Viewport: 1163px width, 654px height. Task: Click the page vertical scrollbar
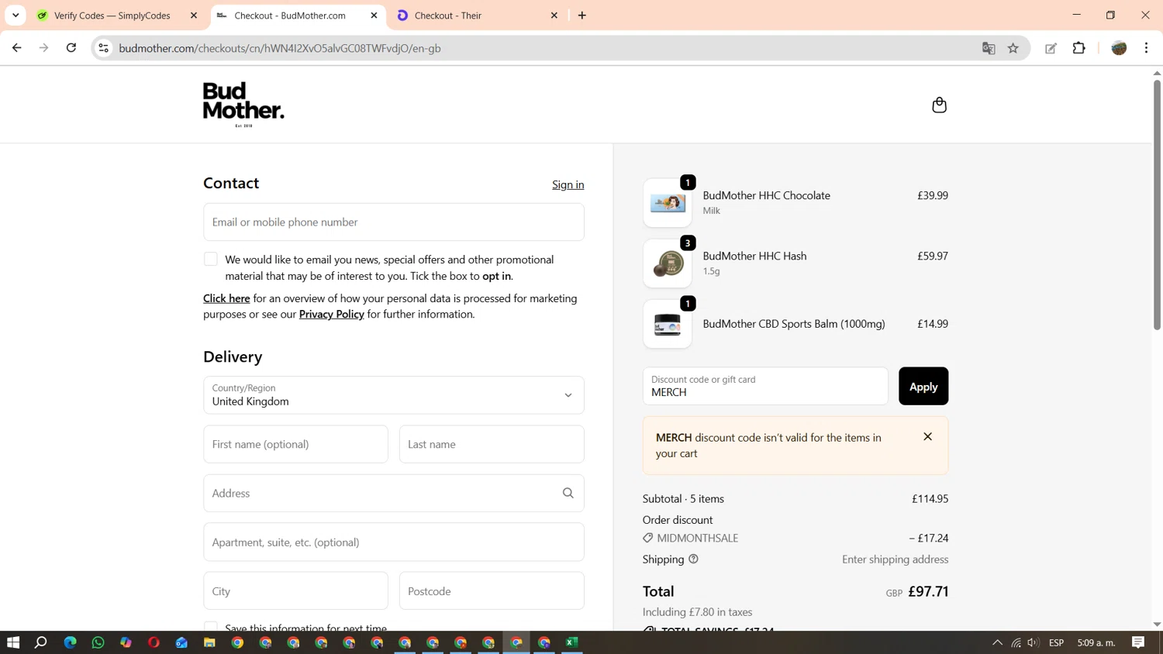click(1157, 205)
